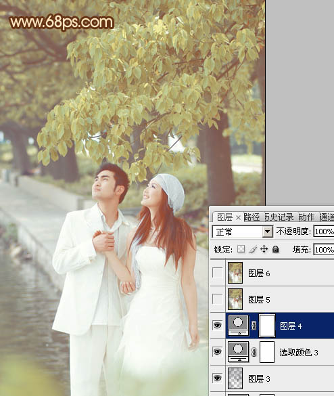Image resolution: width=334 pixels, height=396 pixels.
Task: Click the lock all padlock icon
Action: (x=275, y=249)
